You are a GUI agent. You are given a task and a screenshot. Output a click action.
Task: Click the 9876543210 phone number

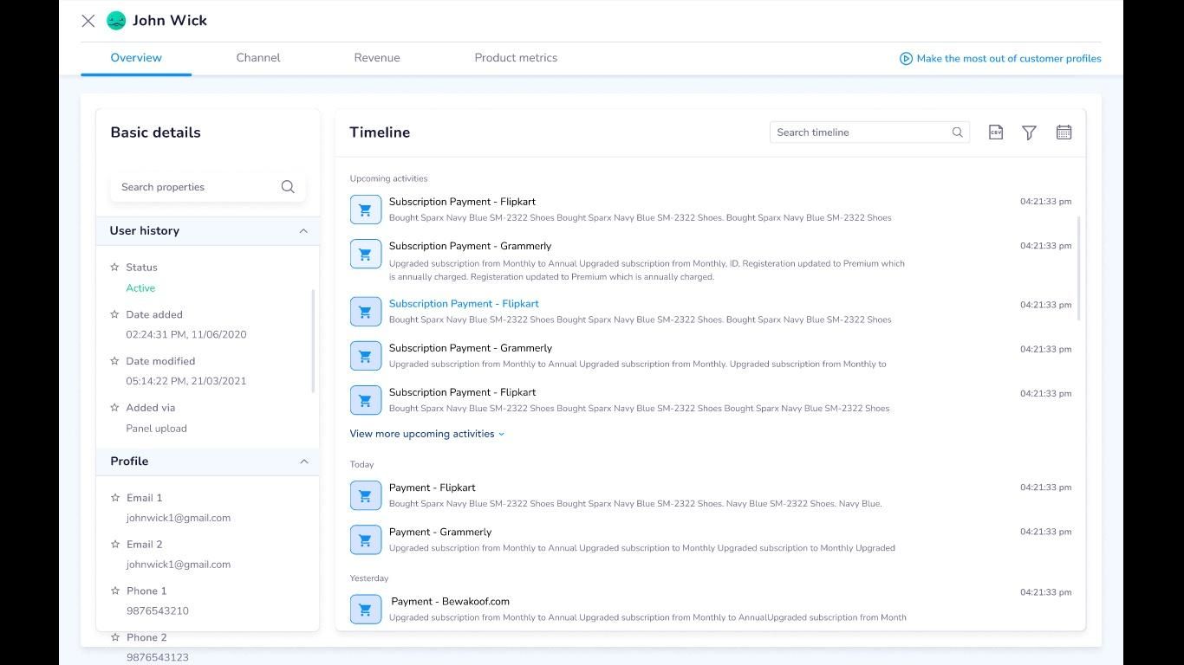158,611
